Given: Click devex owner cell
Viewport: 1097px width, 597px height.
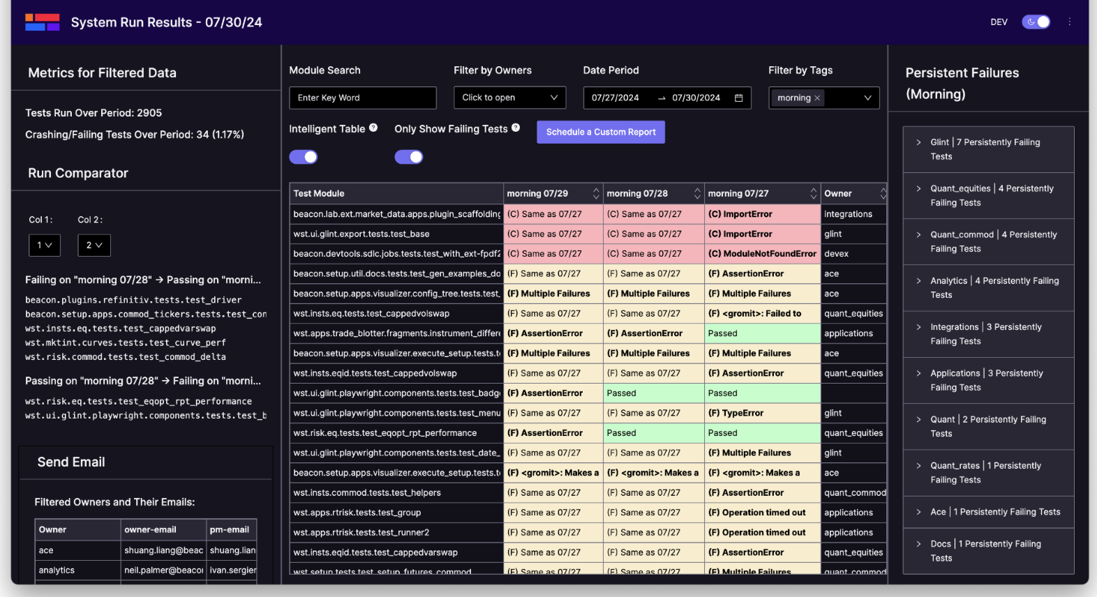Looking at the screenshot, I should [854, 254].
